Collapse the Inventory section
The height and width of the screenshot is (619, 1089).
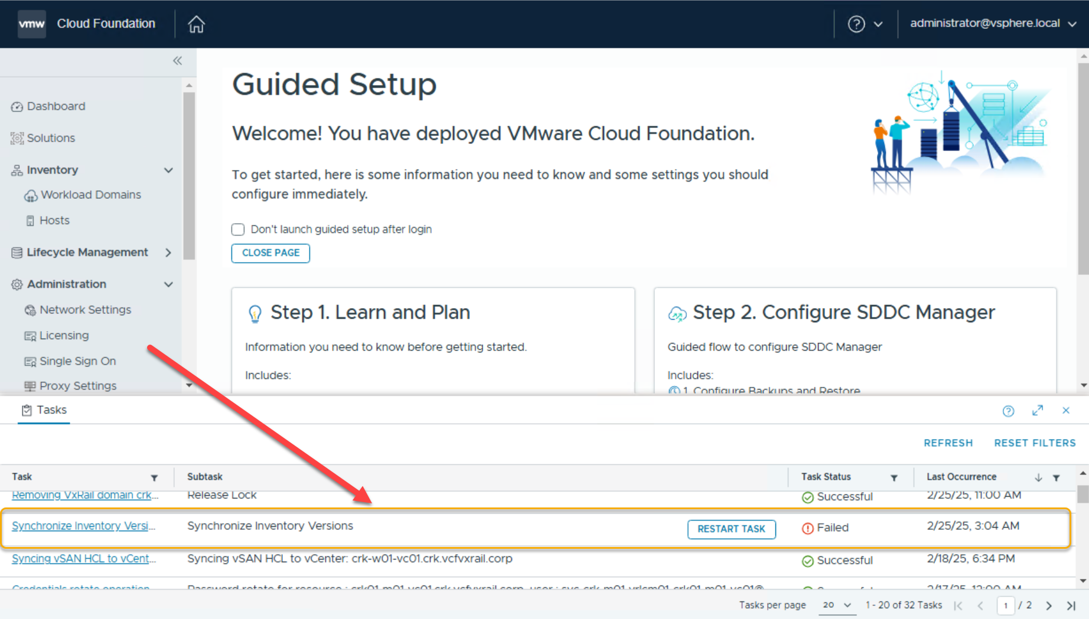(x=168, y=170)
